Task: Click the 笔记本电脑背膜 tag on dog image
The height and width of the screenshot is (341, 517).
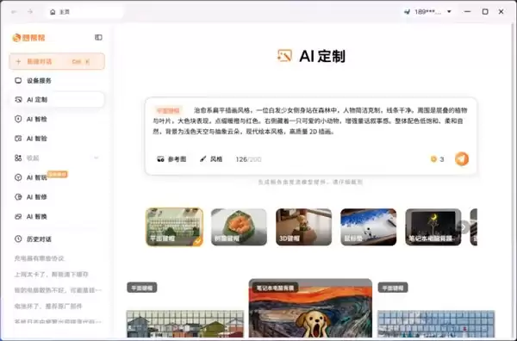Action: pyautogui.click(x=276, y=288)
